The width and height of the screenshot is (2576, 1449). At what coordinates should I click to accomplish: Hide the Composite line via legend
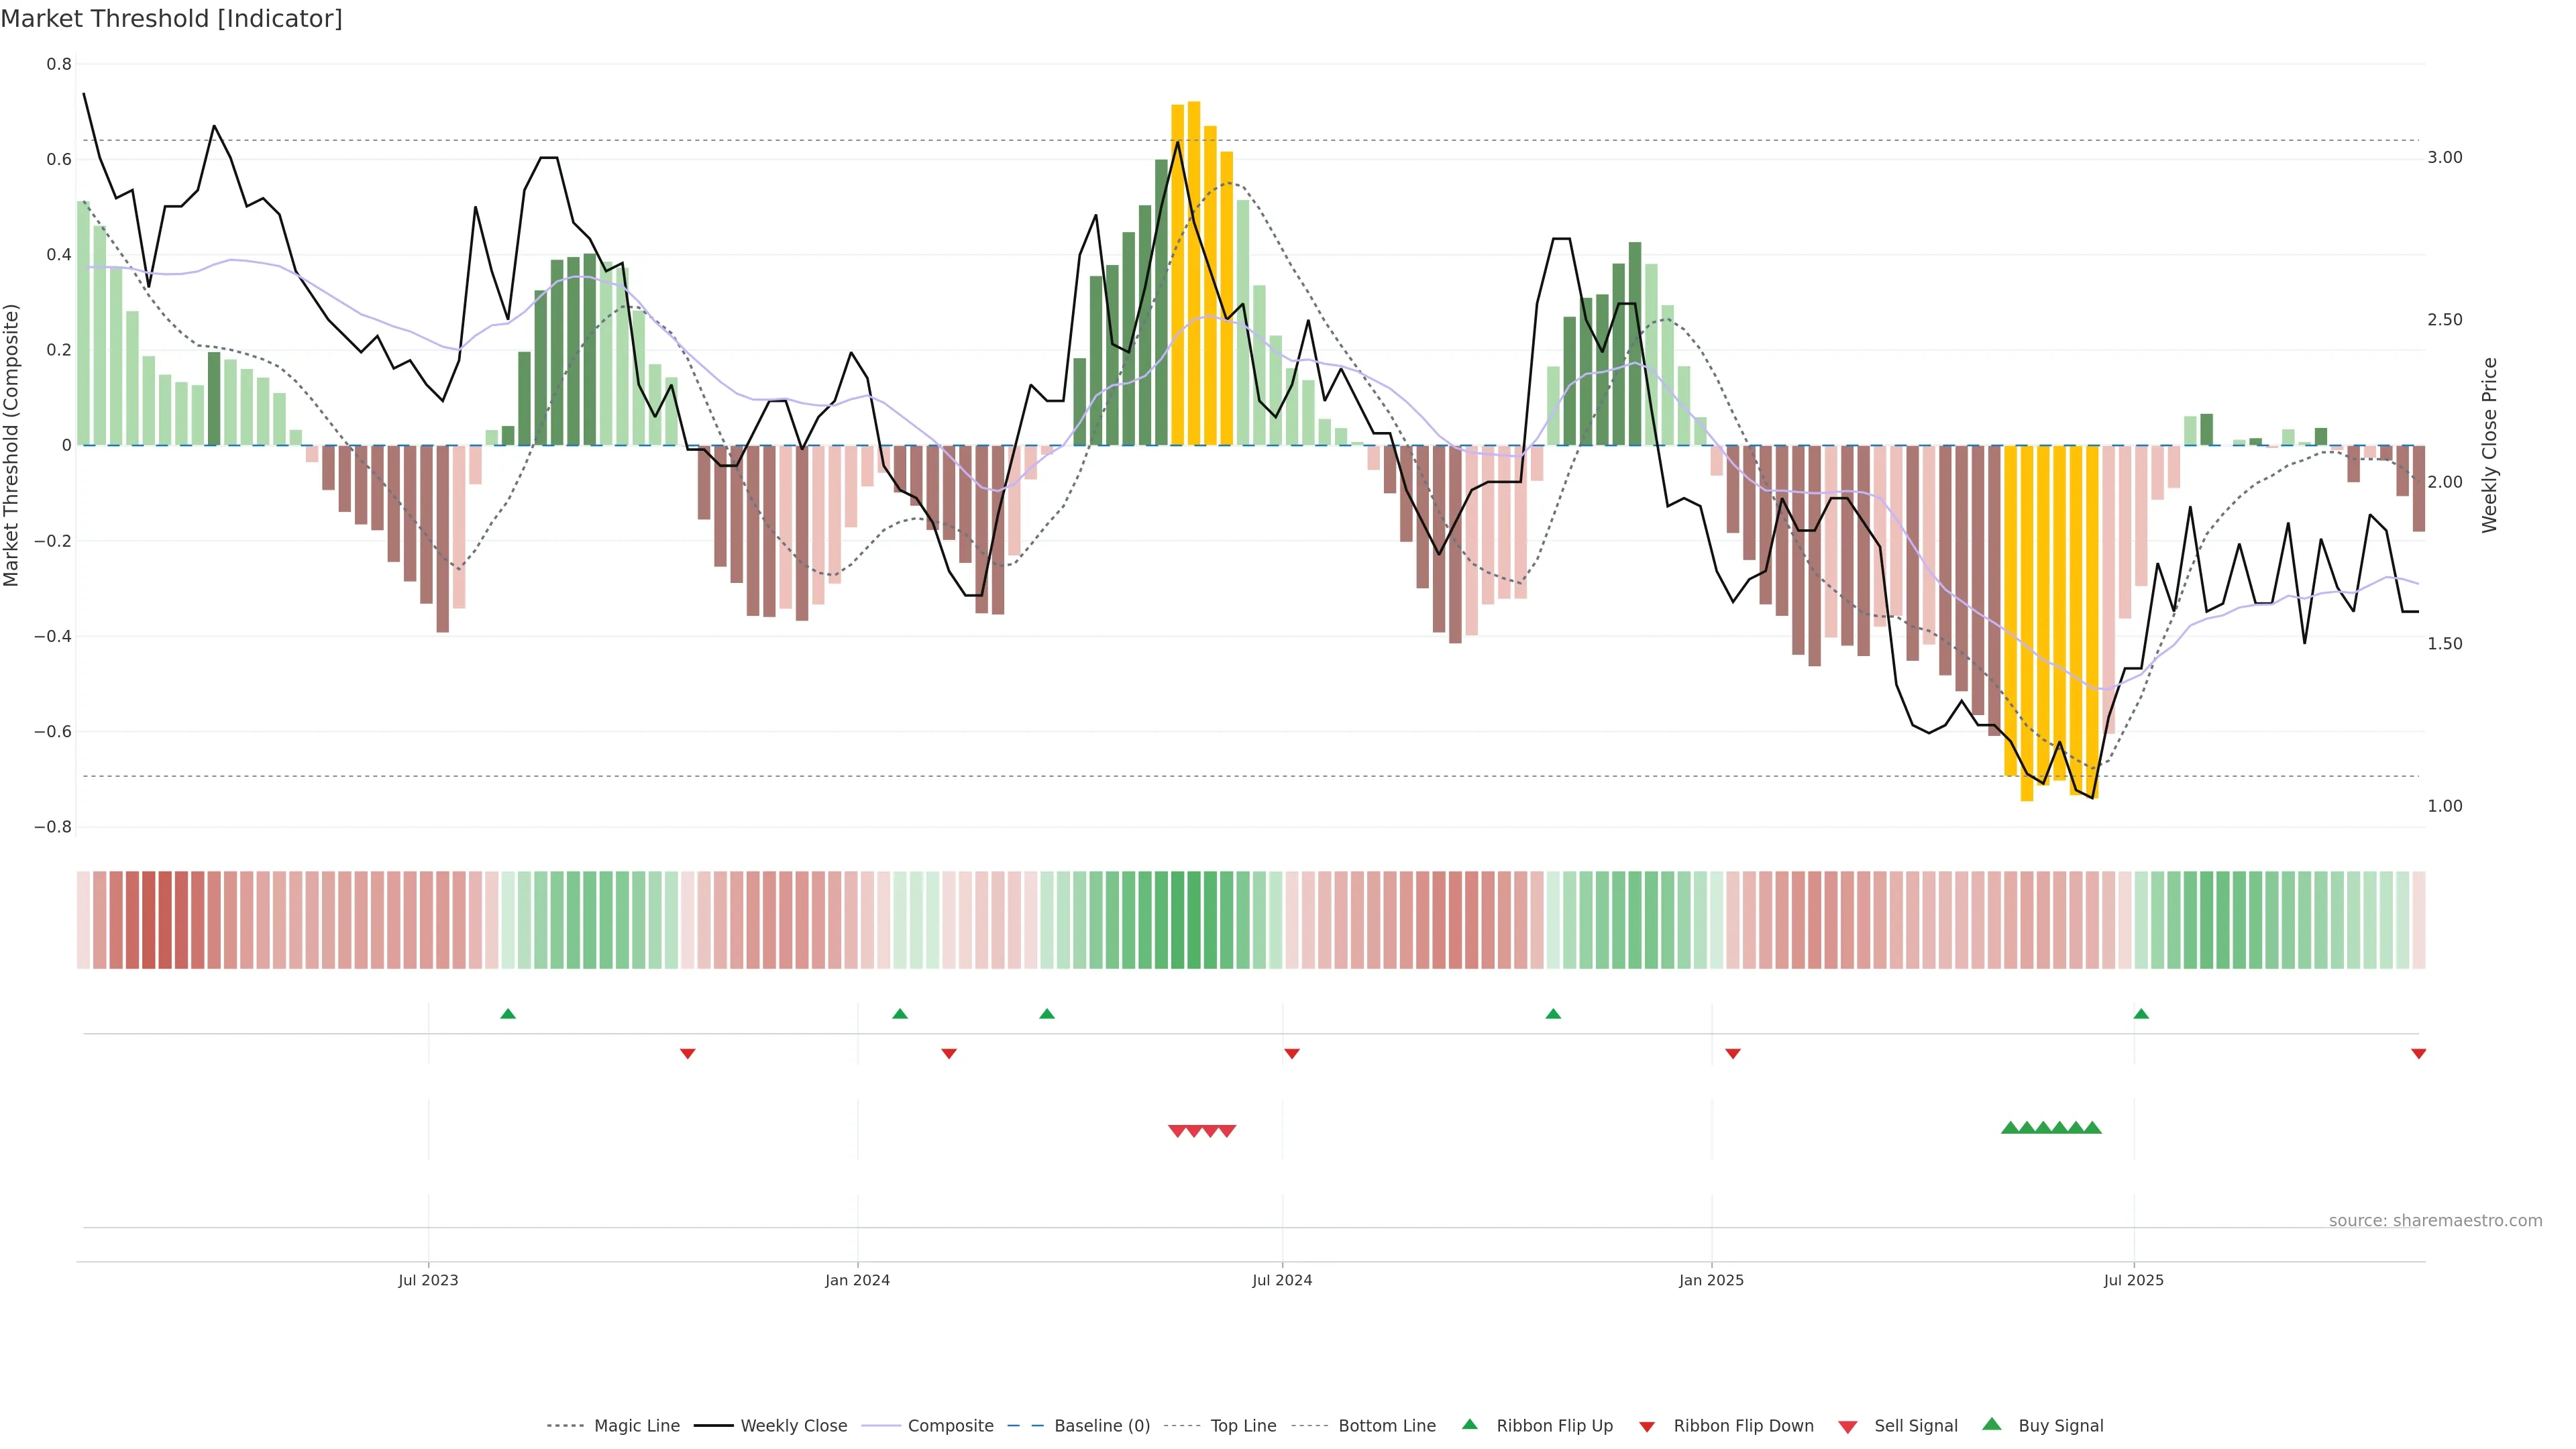950,1426
